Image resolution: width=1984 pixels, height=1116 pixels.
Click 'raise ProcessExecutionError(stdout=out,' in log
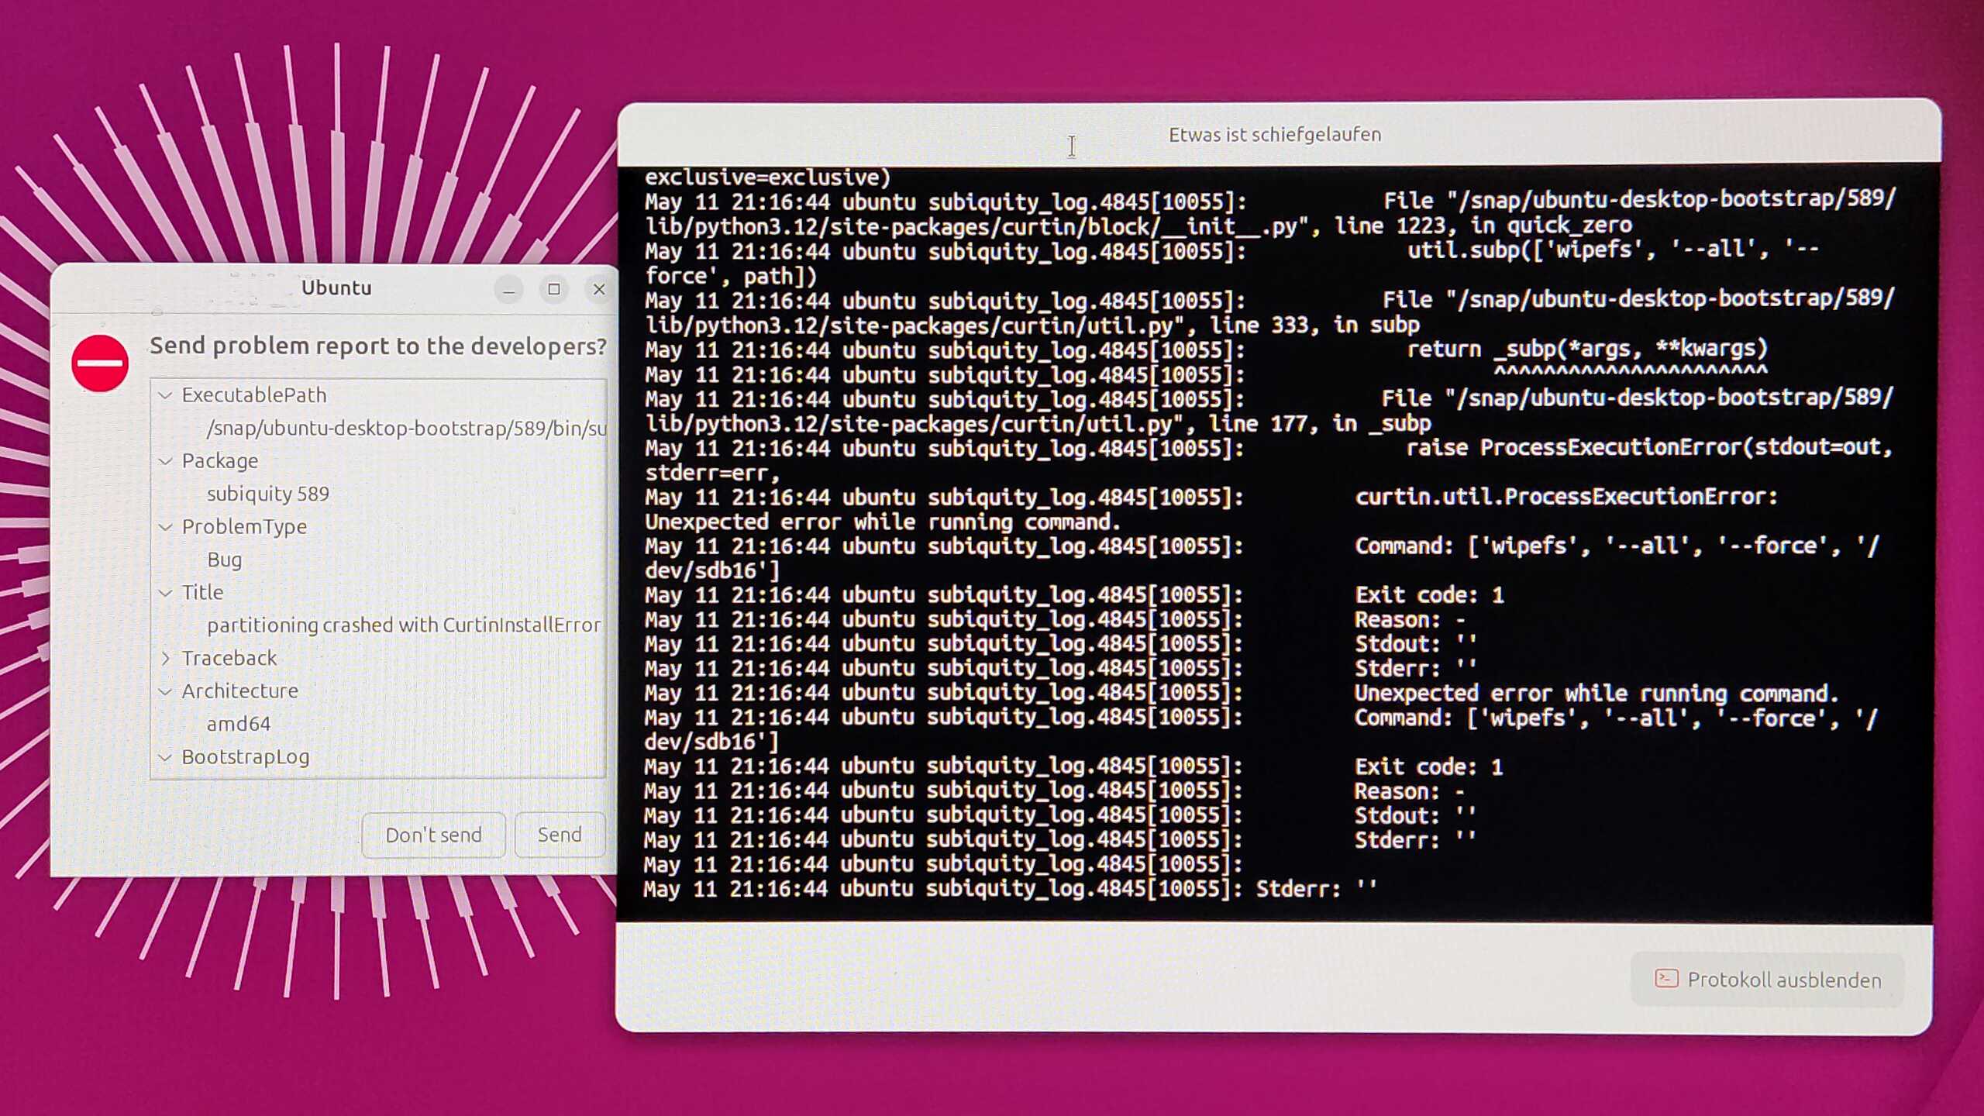1650,447
